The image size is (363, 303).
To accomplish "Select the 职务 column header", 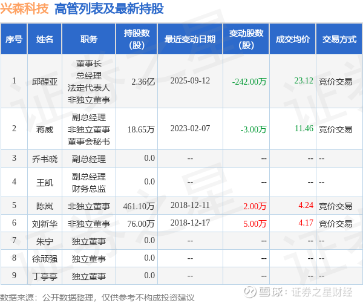I will 89,39.
